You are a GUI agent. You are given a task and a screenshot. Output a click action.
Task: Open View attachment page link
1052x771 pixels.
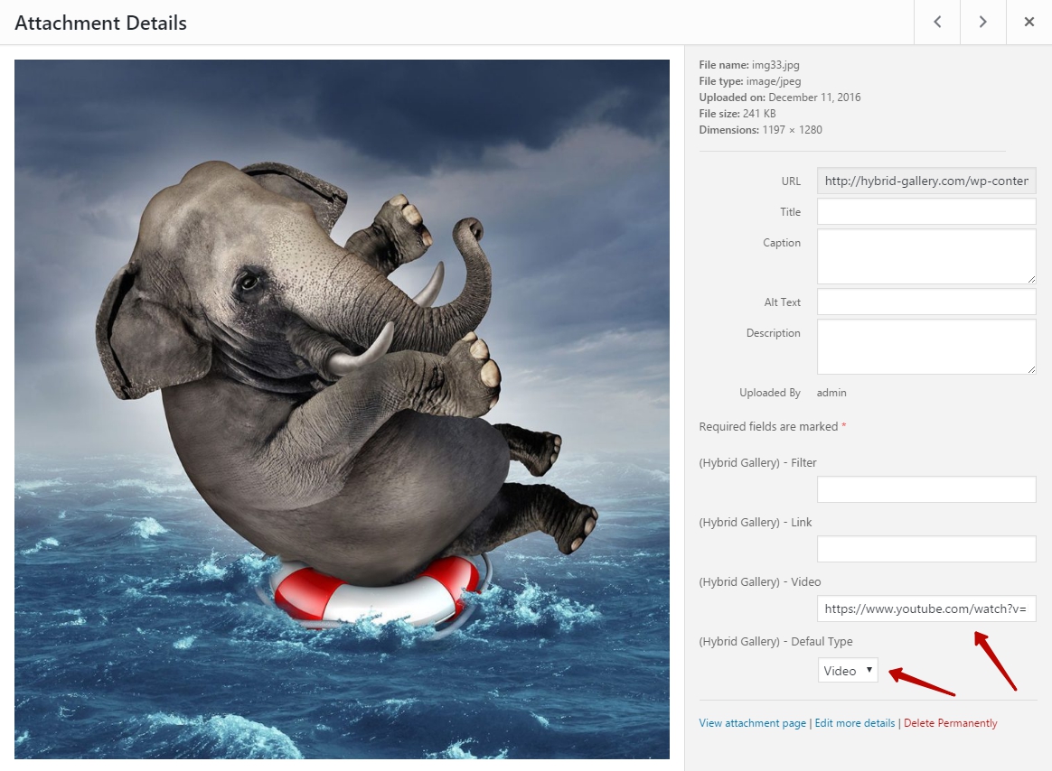pyautogui.click(x=752, y=723)
